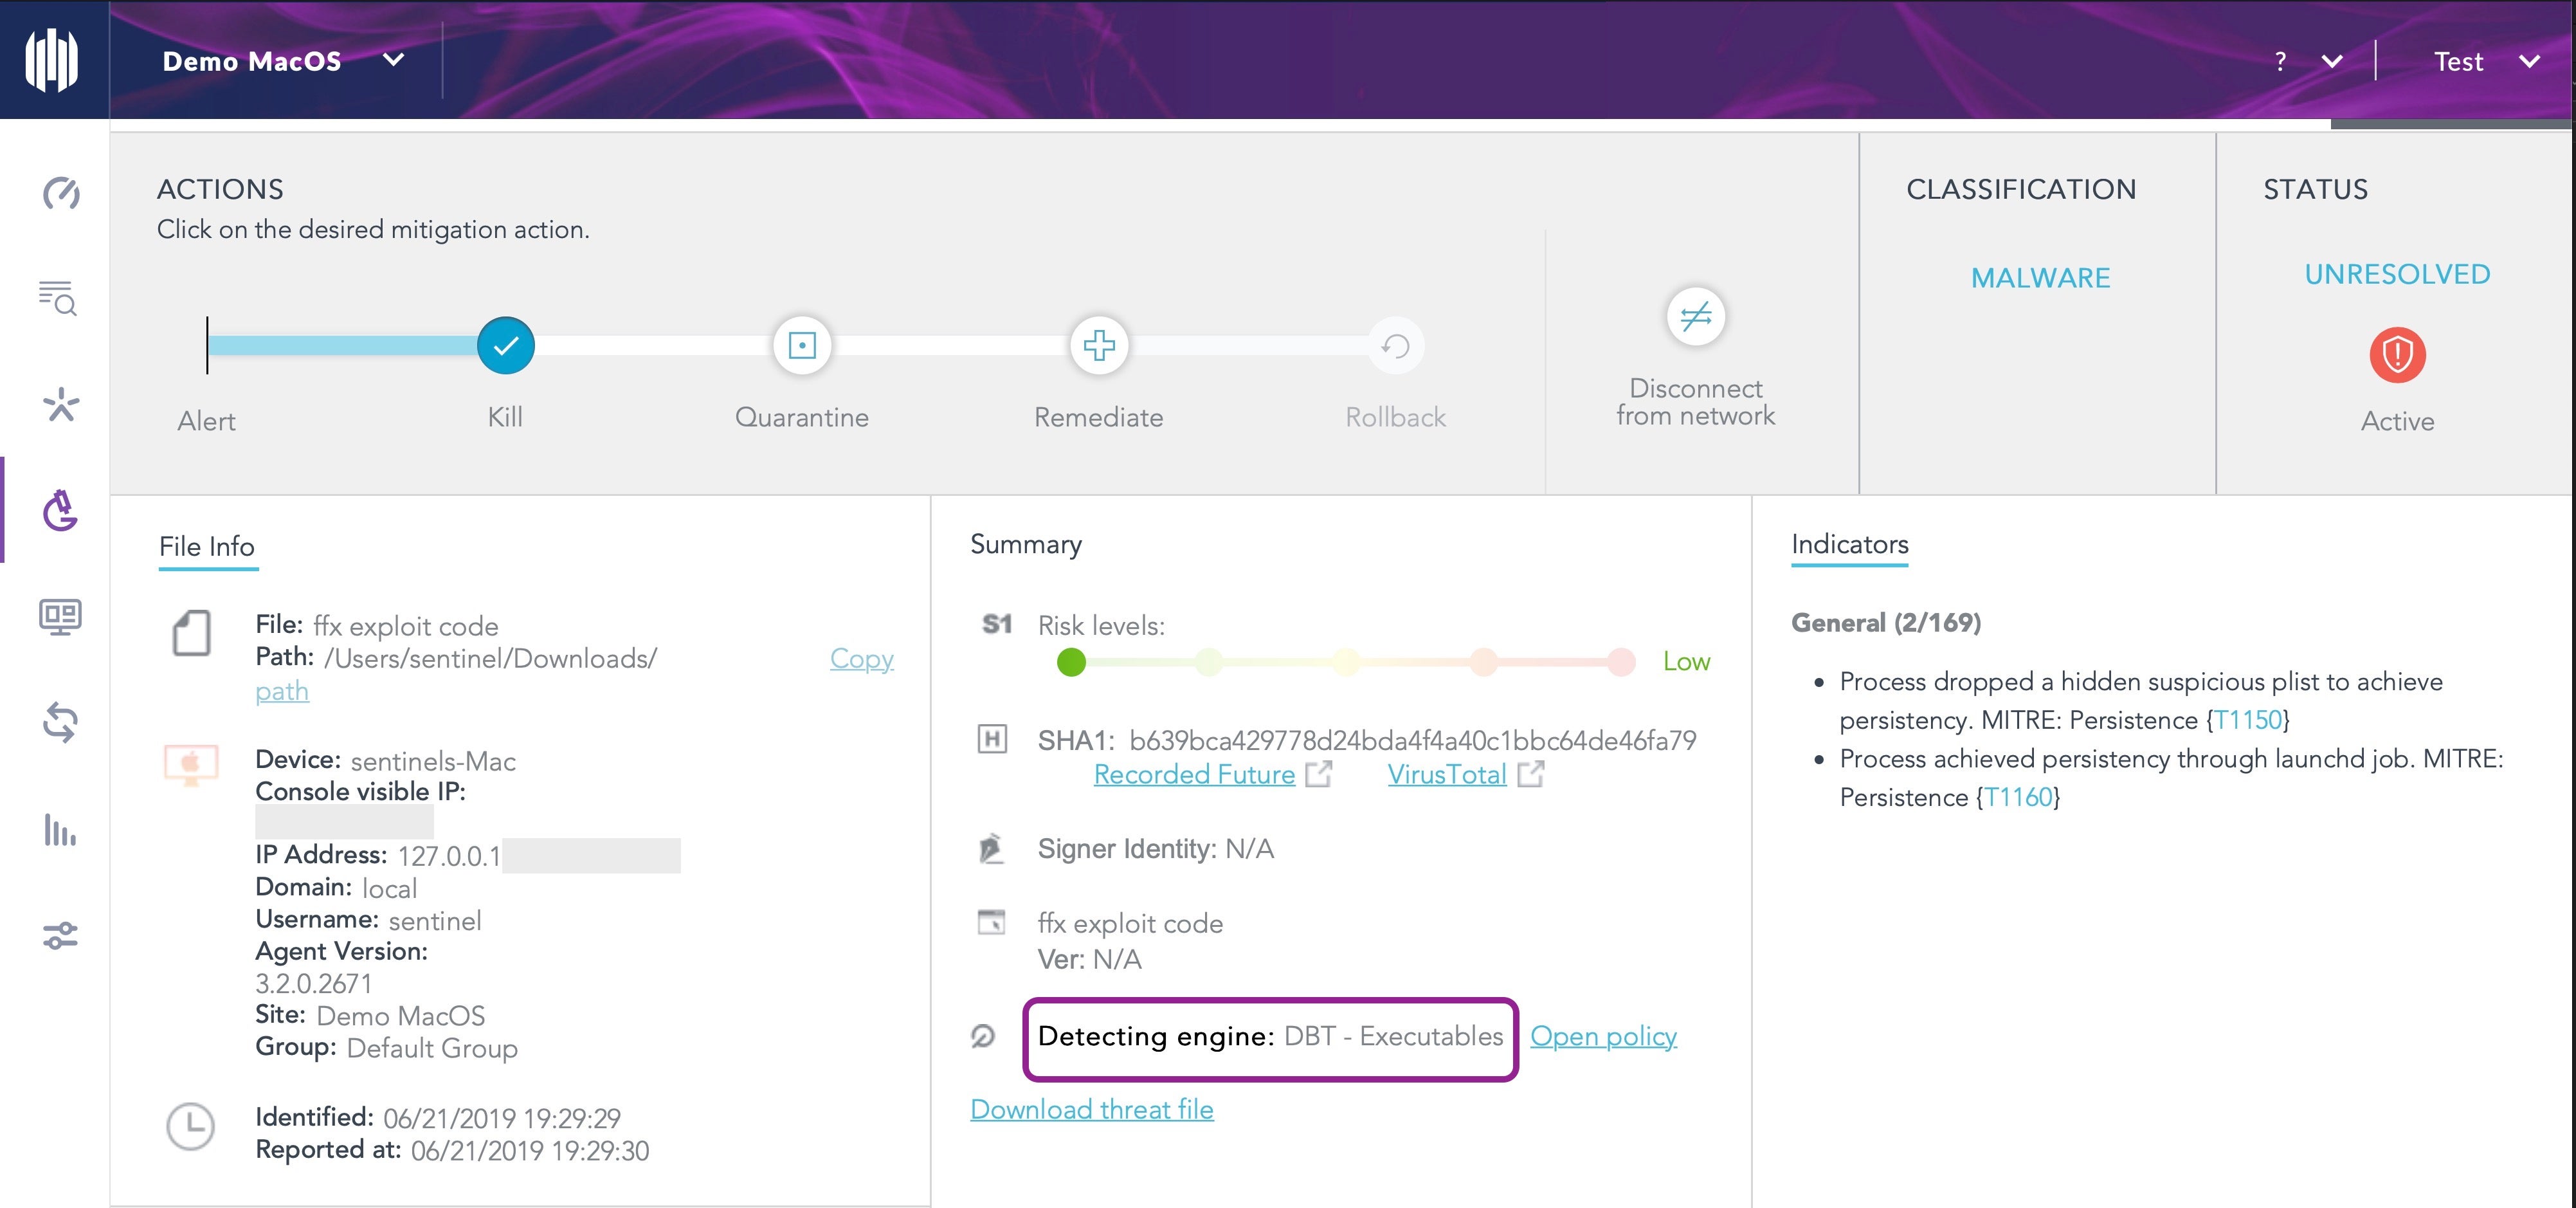Open the dashboard gauge icon in sidebar

(x=60, y=192)
